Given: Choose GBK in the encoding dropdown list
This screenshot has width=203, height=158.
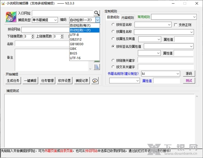Looking at the screenshot, I should click(x=73, y=49).
